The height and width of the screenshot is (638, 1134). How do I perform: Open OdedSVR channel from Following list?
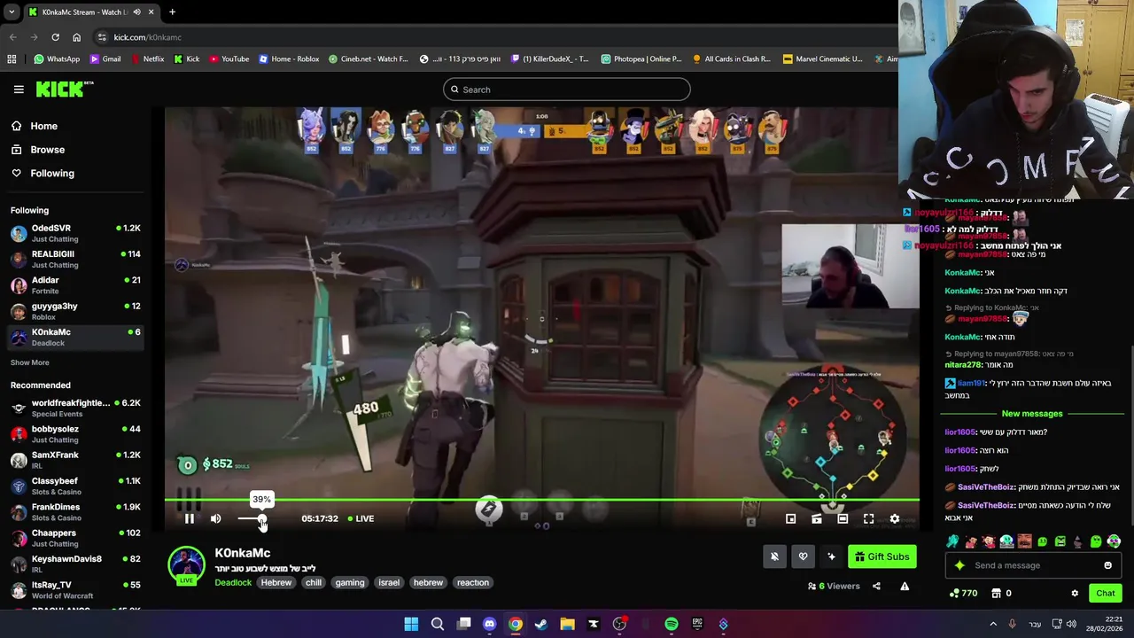[x=74, y=233]
